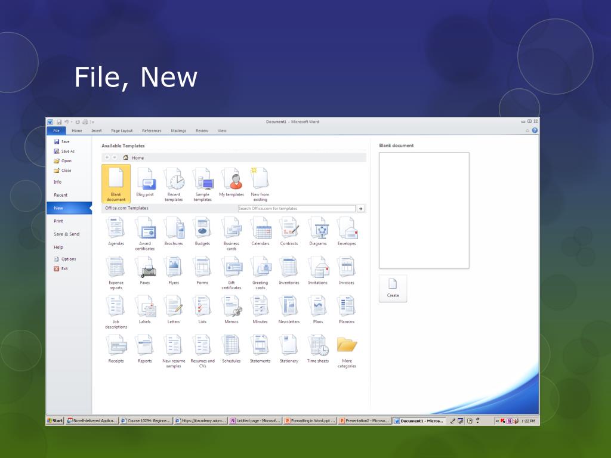Choose the Blog post template
The height and width of the screenshot is (458, 611).
point(145,184)
